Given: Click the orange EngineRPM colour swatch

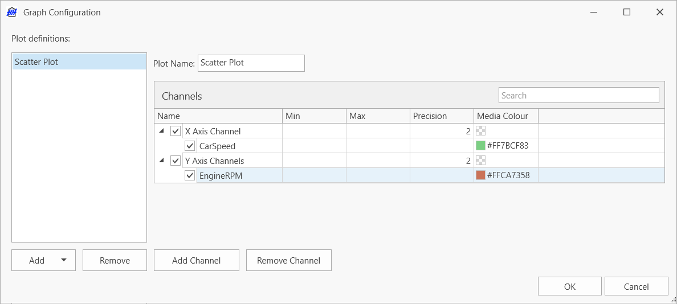Looking at the screenshot, I should pyautogui.click(x=480, y=175).
